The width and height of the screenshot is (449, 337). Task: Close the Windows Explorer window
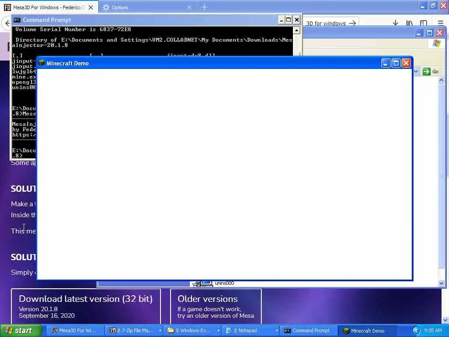(439, 33)
